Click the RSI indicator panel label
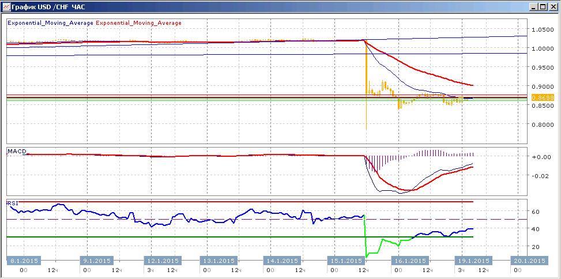 click(x=12, y=203)
